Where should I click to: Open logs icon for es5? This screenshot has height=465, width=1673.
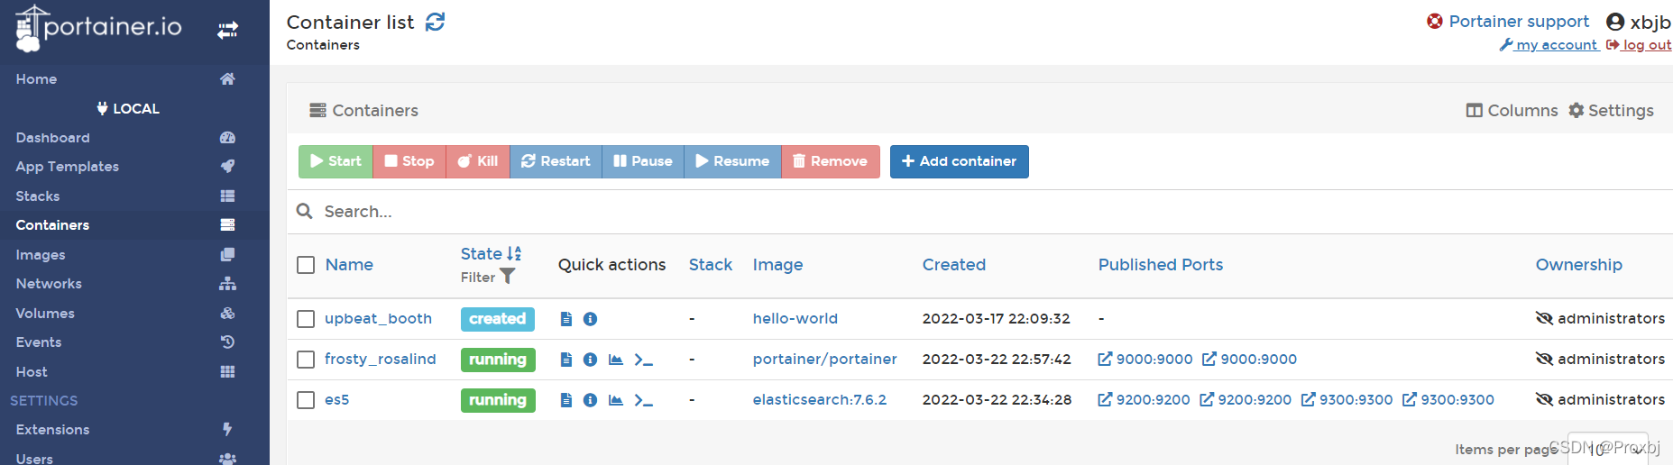pyautogui.click(x=566, y=400)
